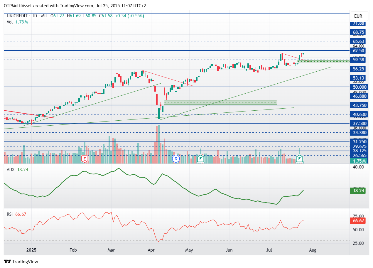Image resolution: width=373 pixels, height=268 pixels.
Task: Select the green support zone near 59.38
Action: click(x=323, y=61)
